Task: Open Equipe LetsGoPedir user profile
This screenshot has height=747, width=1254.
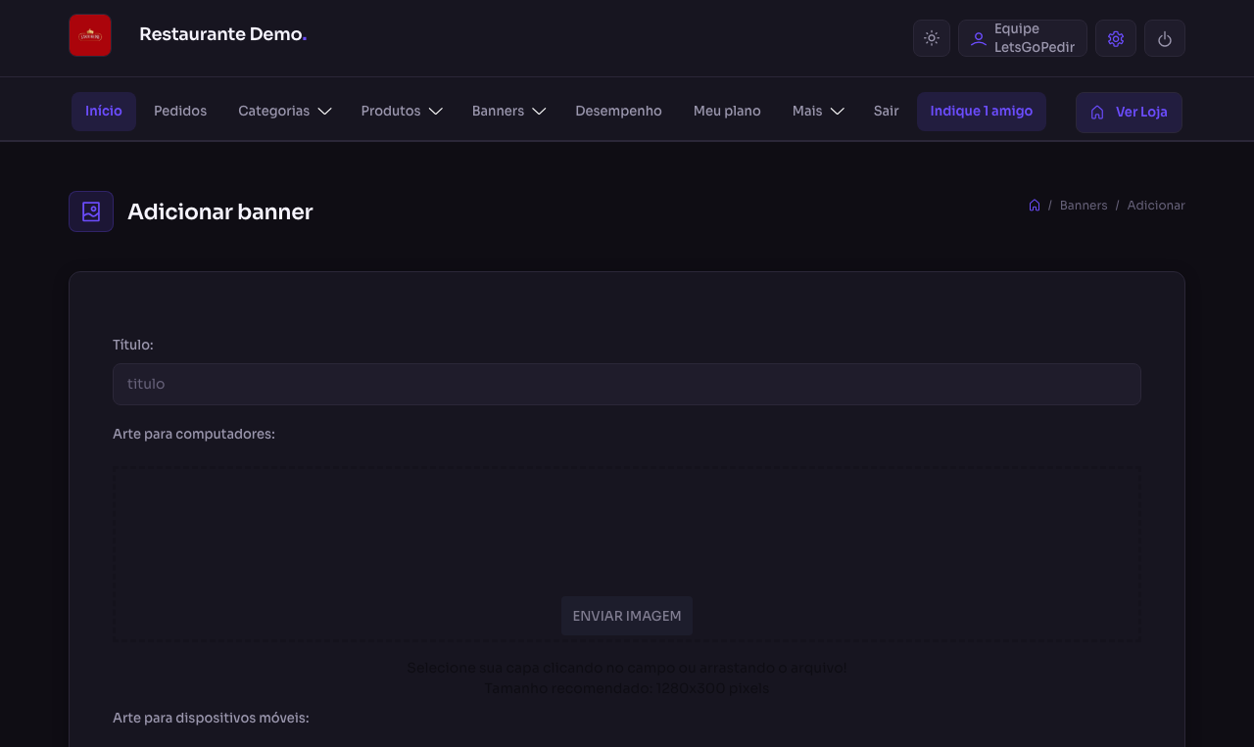Action: click(x=1023, y=38)
